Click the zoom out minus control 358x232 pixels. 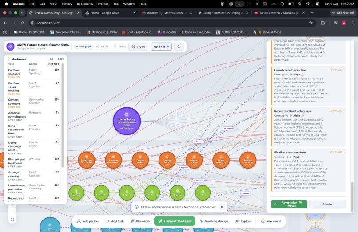(12, 212)
